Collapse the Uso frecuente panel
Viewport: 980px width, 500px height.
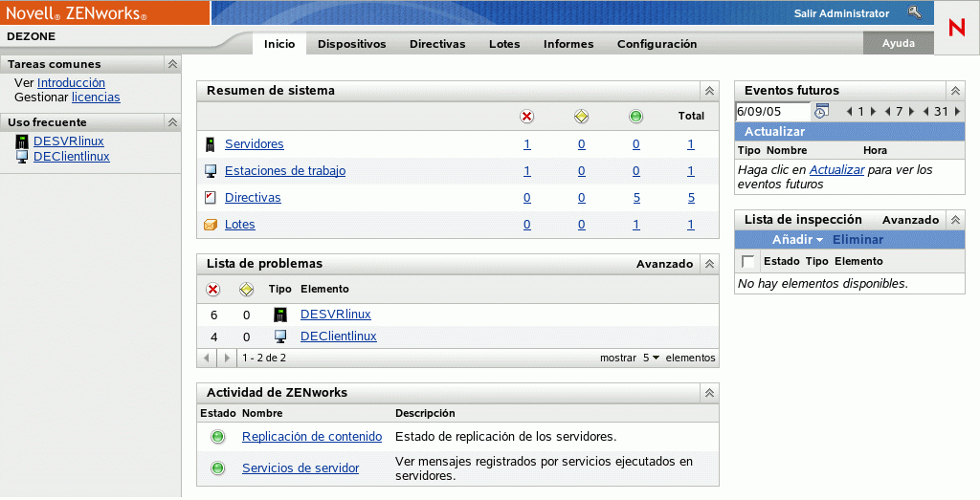pos(172,121)
